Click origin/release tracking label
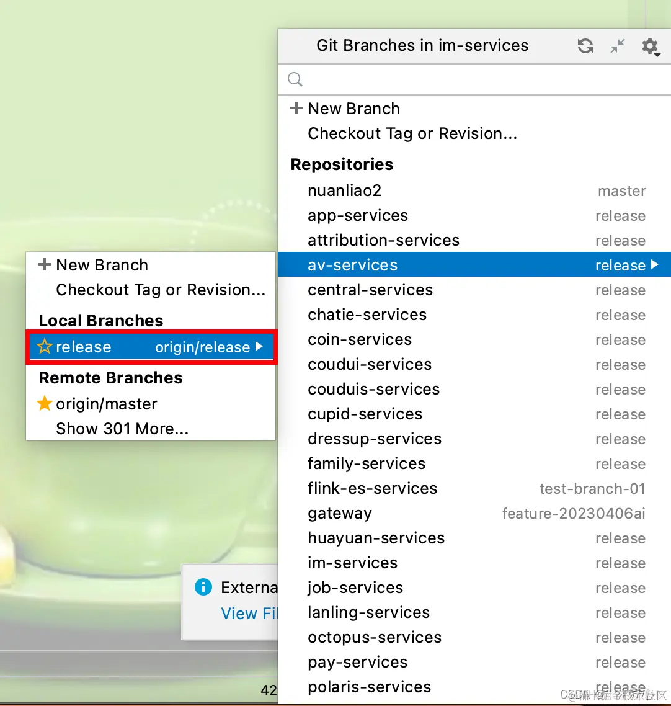The image size is (671, 706). pos(203,347)
